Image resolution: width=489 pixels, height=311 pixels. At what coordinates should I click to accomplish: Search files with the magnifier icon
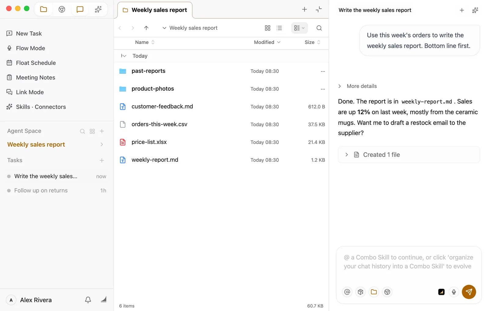319,28
